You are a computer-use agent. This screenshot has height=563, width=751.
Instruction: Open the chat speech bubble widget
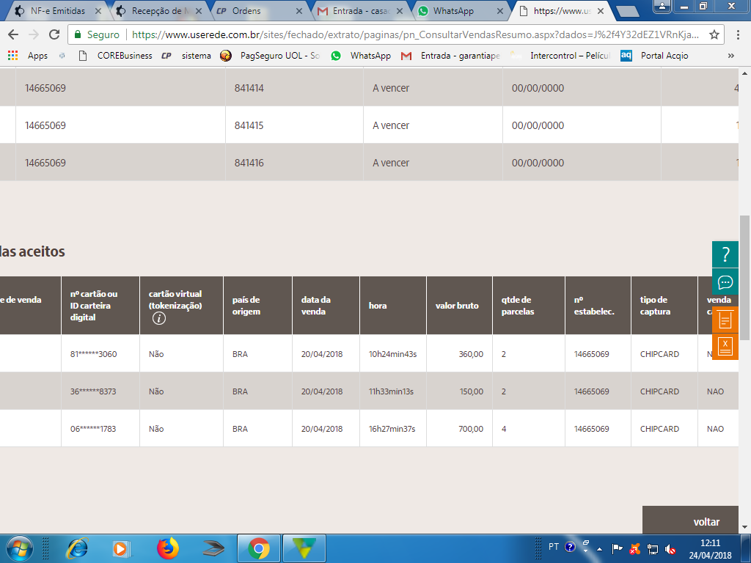(x=725, y=282)
